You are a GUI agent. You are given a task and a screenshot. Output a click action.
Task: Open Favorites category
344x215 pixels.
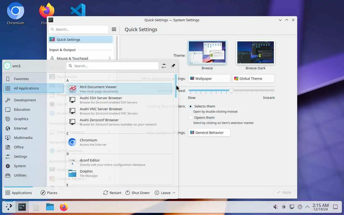34,79
